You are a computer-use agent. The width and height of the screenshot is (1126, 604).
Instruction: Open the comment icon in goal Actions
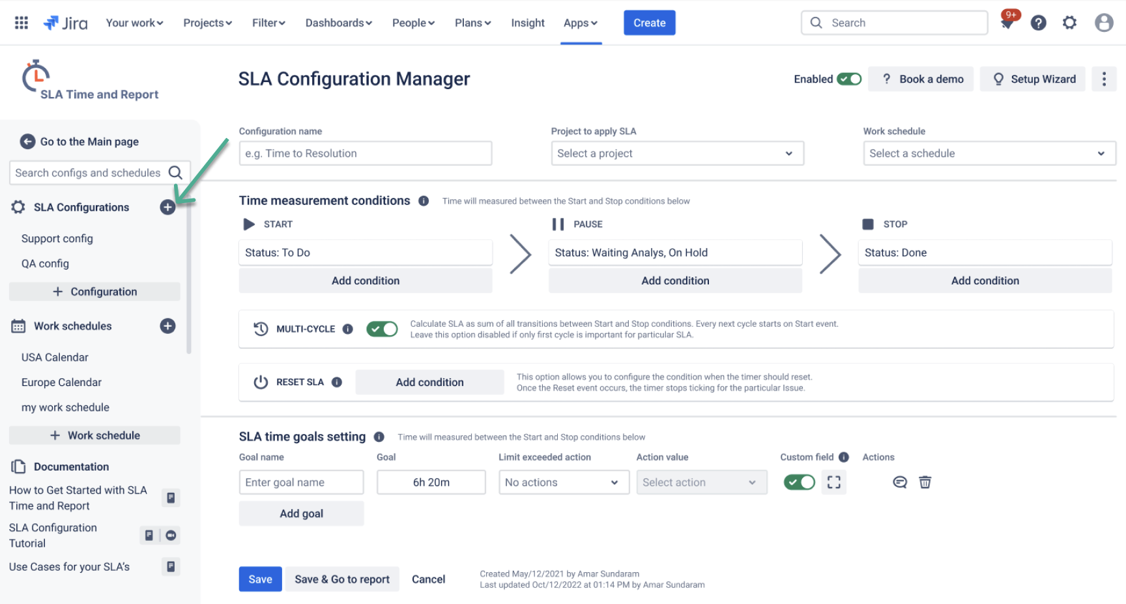click(900, 482)
